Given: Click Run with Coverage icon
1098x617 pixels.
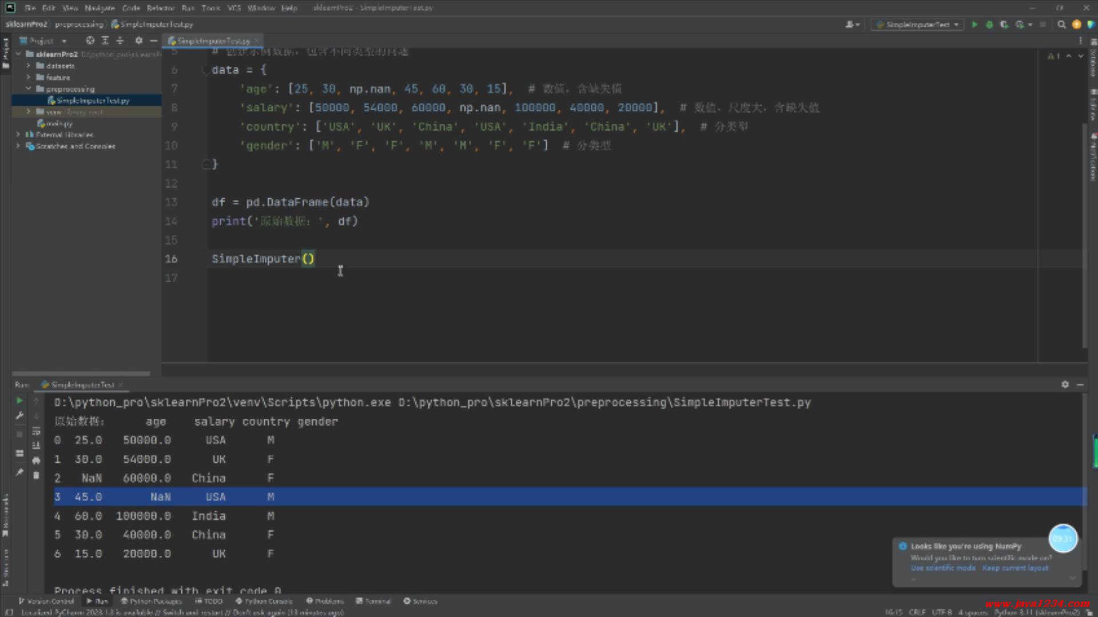Looking at the screenshot, I should [1004, 25].
